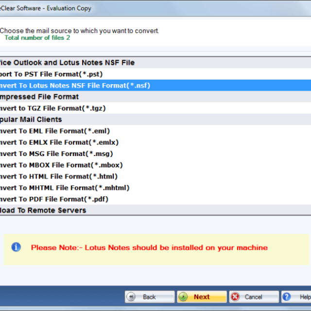
Task: Click the Choose the mail source instruction
Action: 79,31
